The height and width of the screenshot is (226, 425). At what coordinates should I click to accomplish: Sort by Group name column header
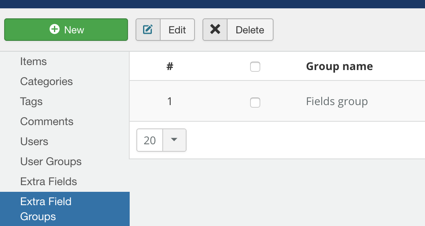coord(339,66)
